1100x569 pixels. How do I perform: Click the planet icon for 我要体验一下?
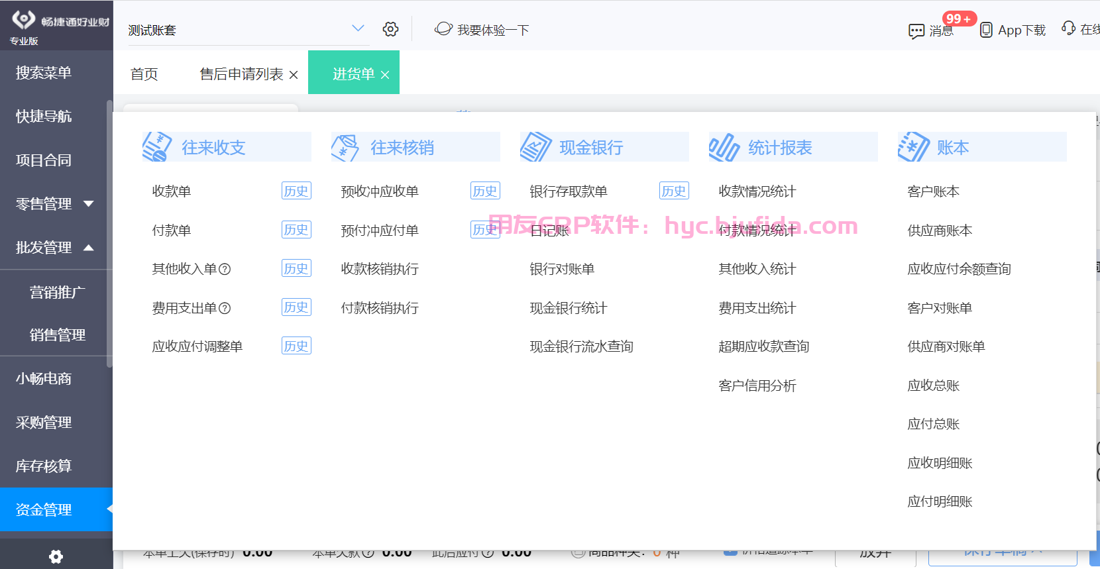443,29
